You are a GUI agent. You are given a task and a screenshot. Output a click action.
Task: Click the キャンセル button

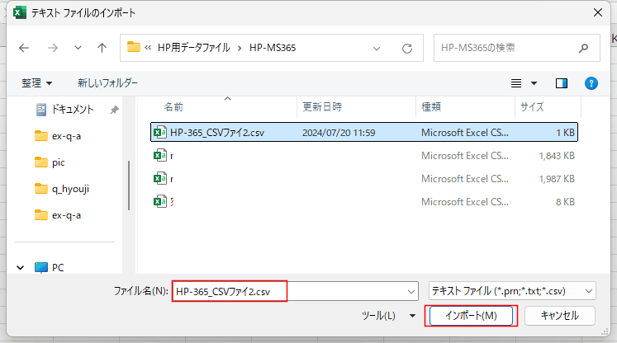coord(559,316)
